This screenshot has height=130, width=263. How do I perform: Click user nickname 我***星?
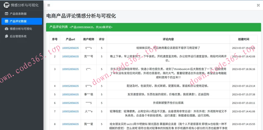89,124
